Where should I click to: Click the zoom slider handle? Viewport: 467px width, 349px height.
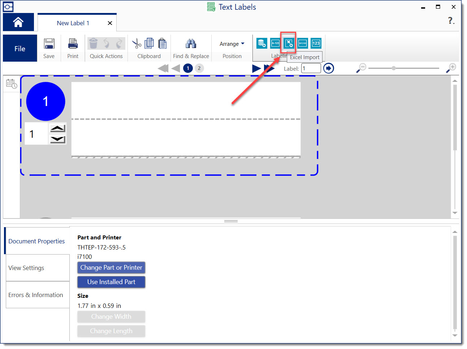pos(394,68)
